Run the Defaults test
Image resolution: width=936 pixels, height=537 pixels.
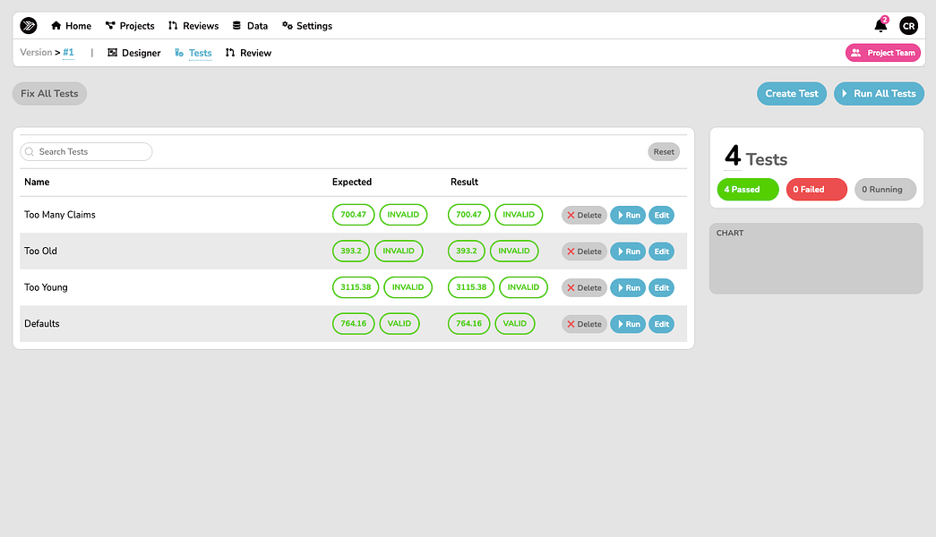[628, 325]
